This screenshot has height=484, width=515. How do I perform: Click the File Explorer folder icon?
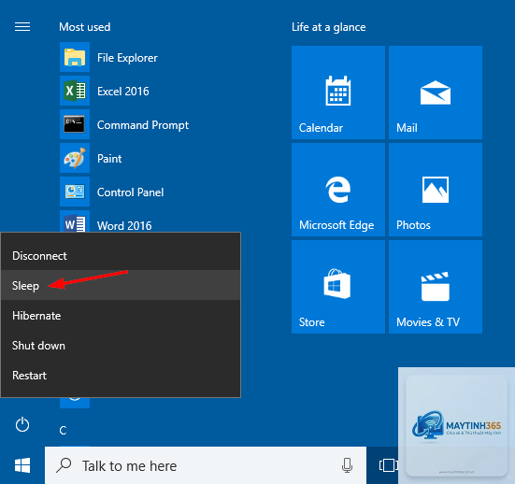pyautogui.click(x=75, y=57)
